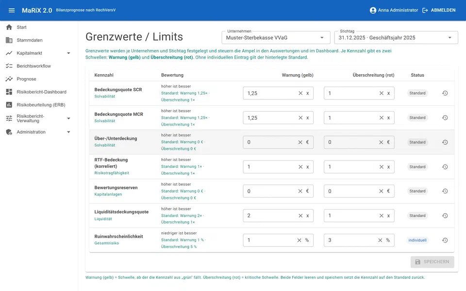The image size is (466, 291).
Task: Click the logout arrow icon
Action: pos(425,10)
